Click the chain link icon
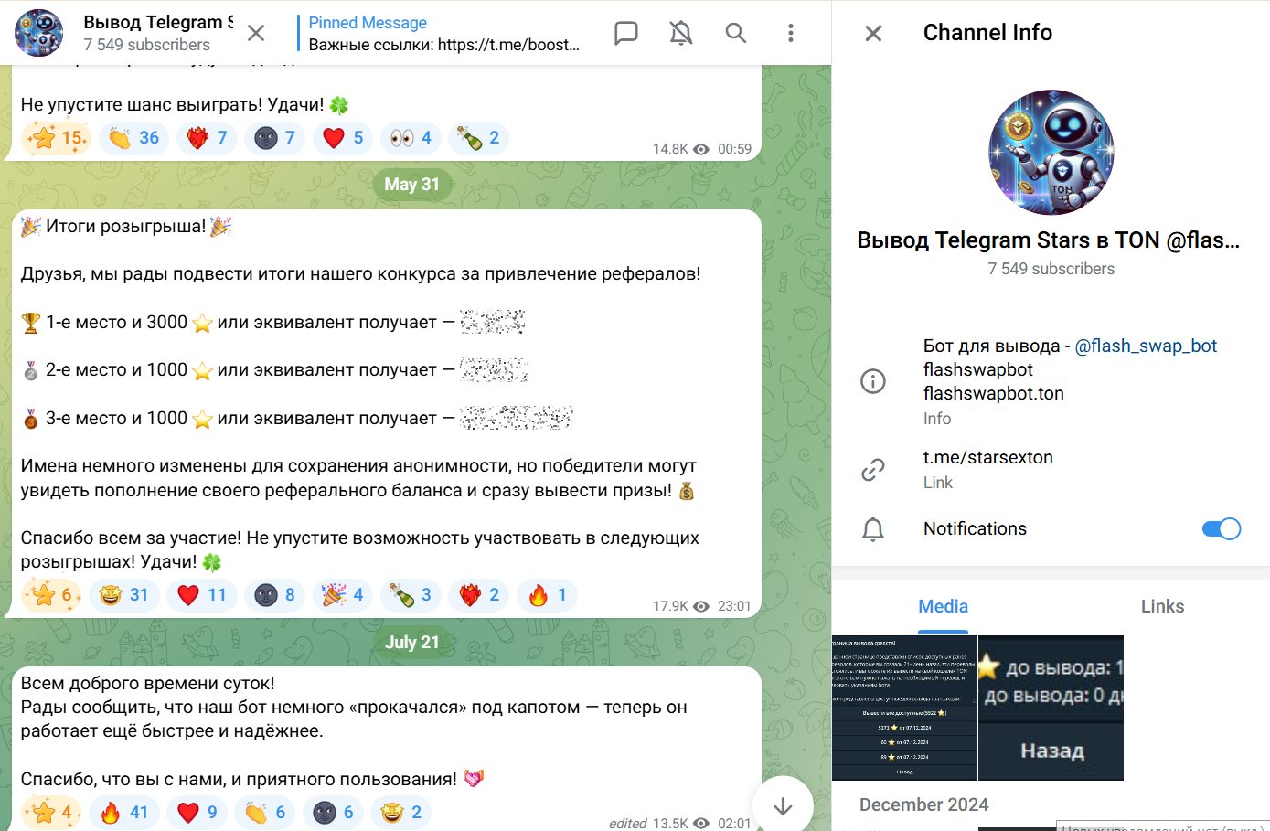Image resolution: width=1270 pixels, height=831 pixels. (x=873, y=469)
